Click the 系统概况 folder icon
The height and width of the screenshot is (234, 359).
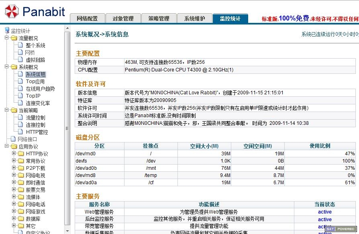click(14, 67)
